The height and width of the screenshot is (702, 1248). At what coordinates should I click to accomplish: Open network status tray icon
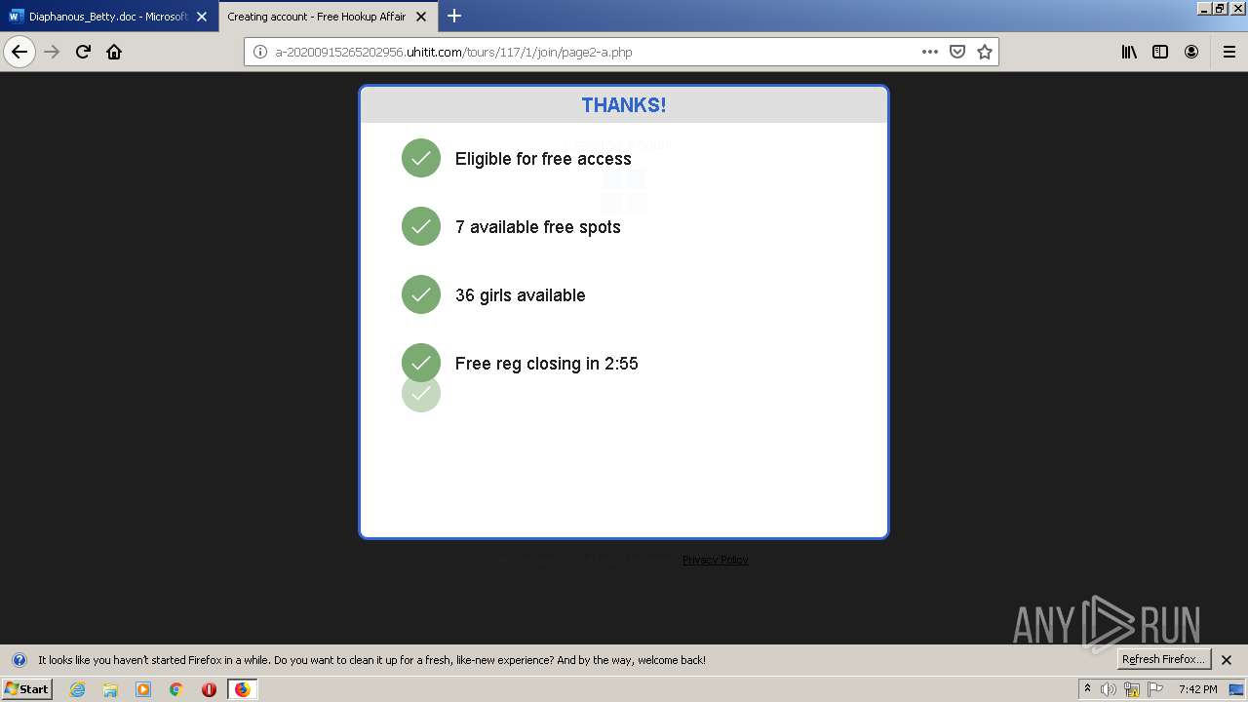click(x=1132, y=689)
